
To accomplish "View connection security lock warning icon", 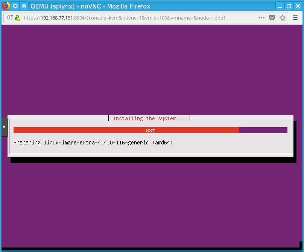I will pos(17,18).
